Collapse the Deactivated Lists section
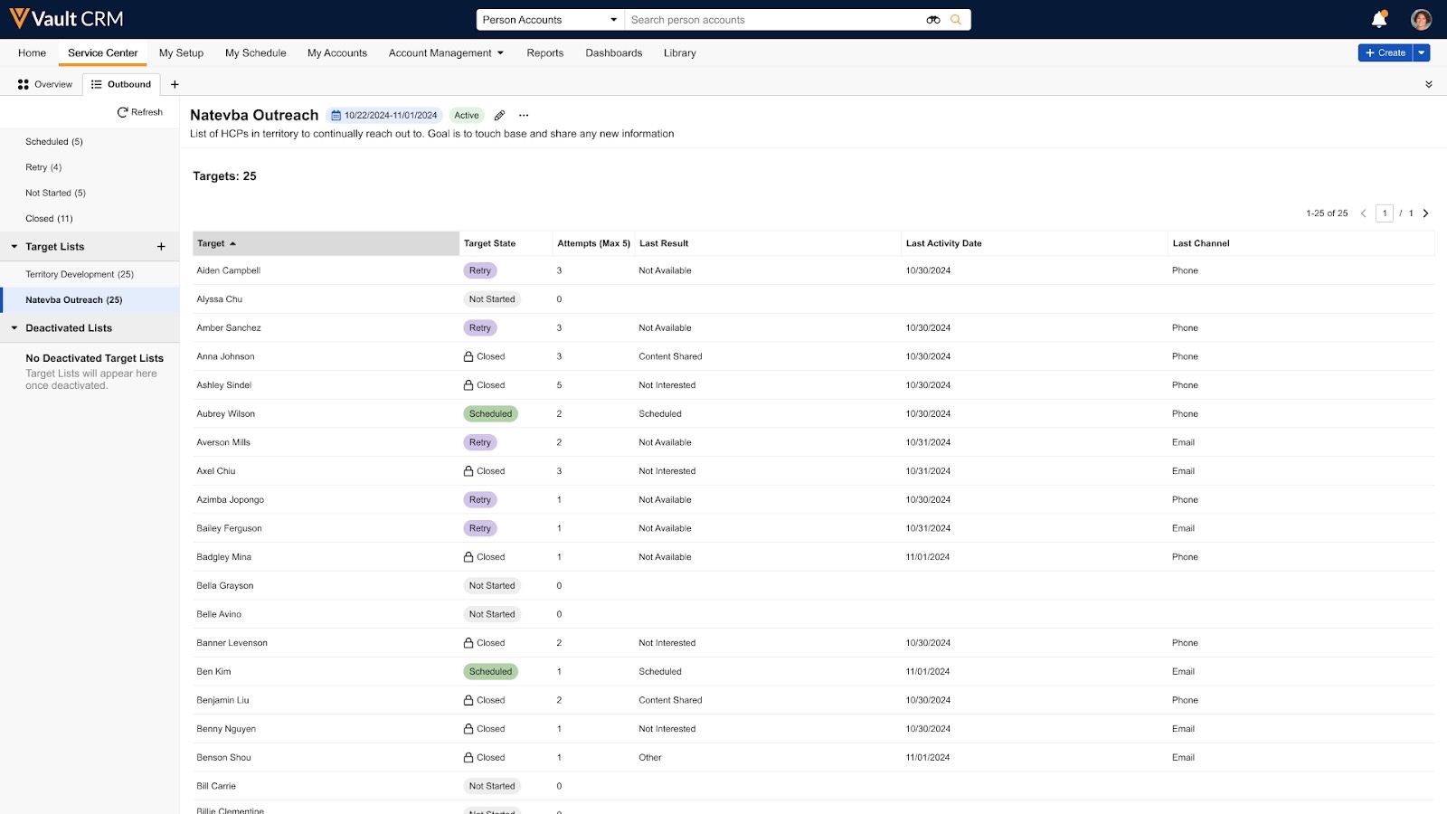1447x814 pixels. 14,328
